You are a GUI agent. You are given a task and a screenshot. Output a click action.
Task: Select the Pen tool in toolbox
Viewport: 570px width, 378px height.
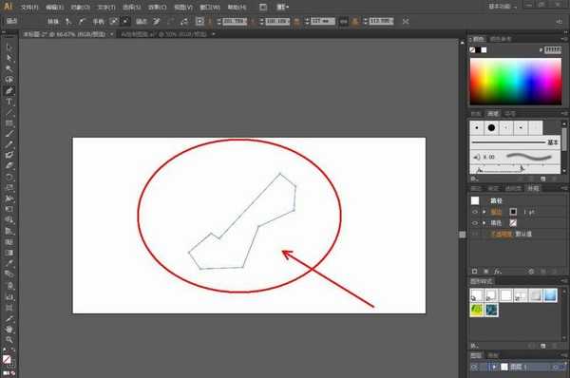(9, 91)
